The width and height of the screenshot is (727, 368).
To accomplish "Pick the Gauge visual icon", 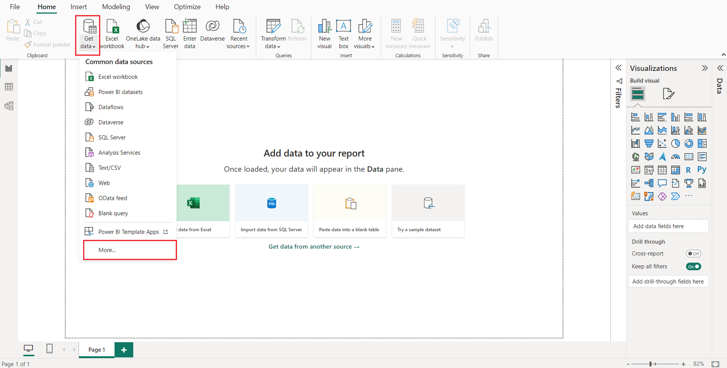I will pyautogui.click(x=675, y=157).
